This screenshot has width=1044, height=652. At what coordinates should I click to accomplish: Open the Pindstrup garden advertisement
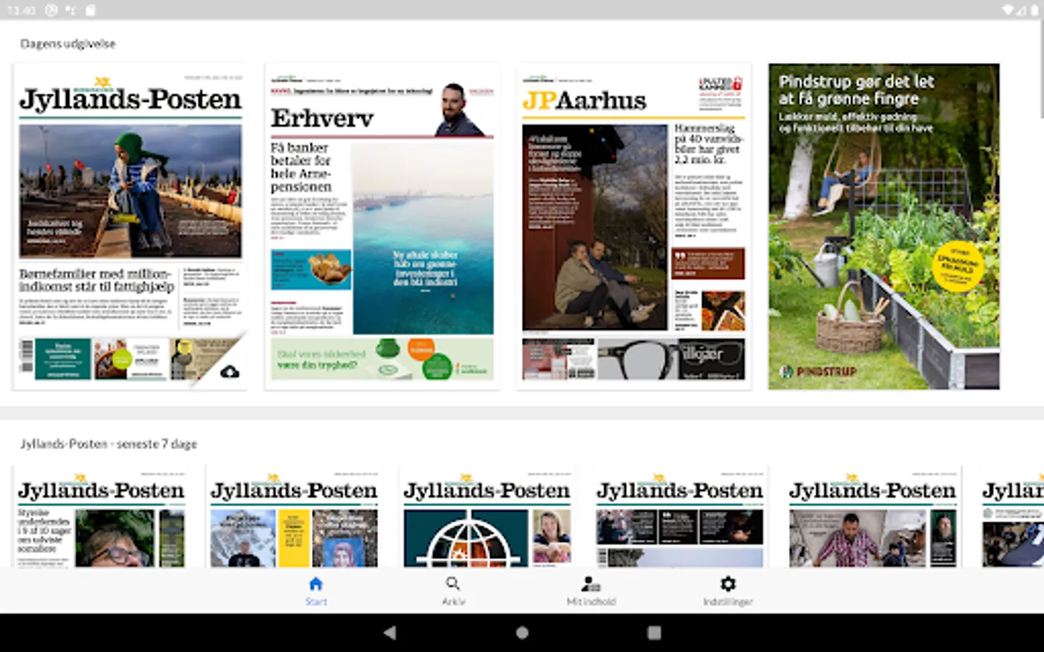click(884, 227)
